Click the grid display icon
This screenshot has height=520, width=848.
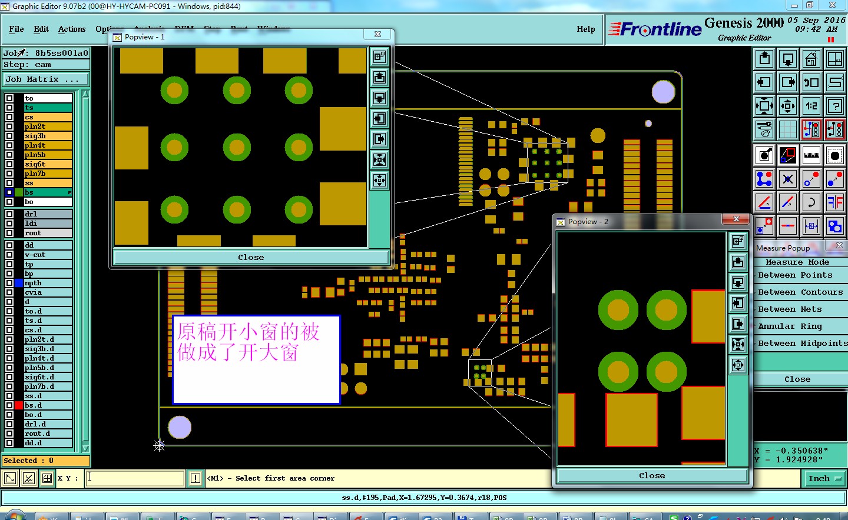coord(788,129)
